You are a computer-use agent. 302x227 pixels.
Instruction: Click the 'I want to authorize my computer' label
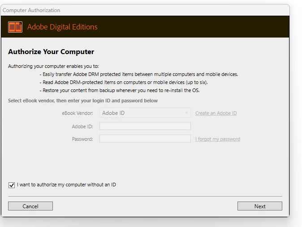(66, 185)
